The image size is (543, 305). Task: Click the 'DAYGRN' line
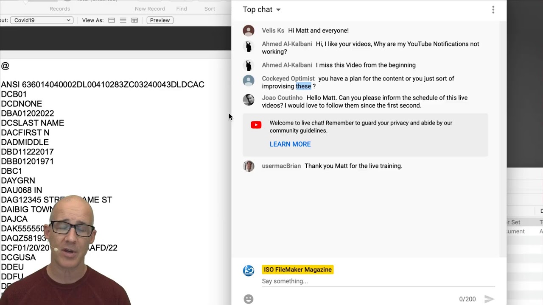point(18,180)
